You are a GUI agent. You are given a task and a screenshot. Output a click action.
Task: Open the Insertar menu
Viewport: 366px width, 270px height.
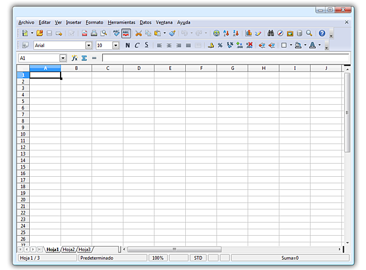[74, 22]
